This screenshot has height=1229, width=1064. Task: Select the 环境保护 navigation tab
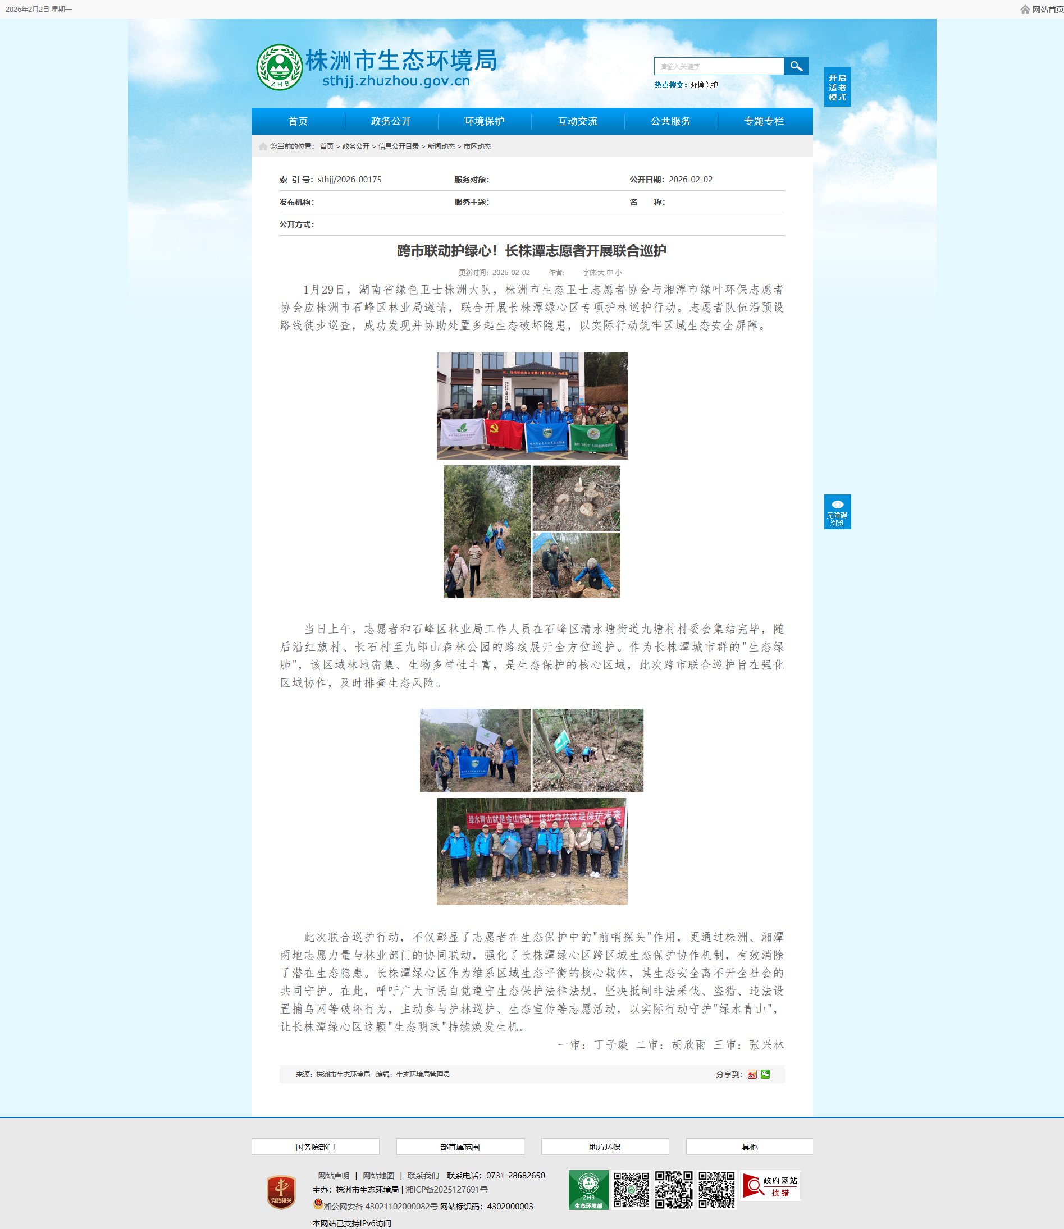pyautogui.click(x=484, y=121)
